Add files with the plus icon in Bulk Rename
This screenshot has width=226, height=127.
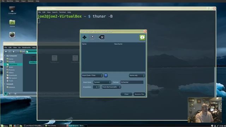point(84,37)
